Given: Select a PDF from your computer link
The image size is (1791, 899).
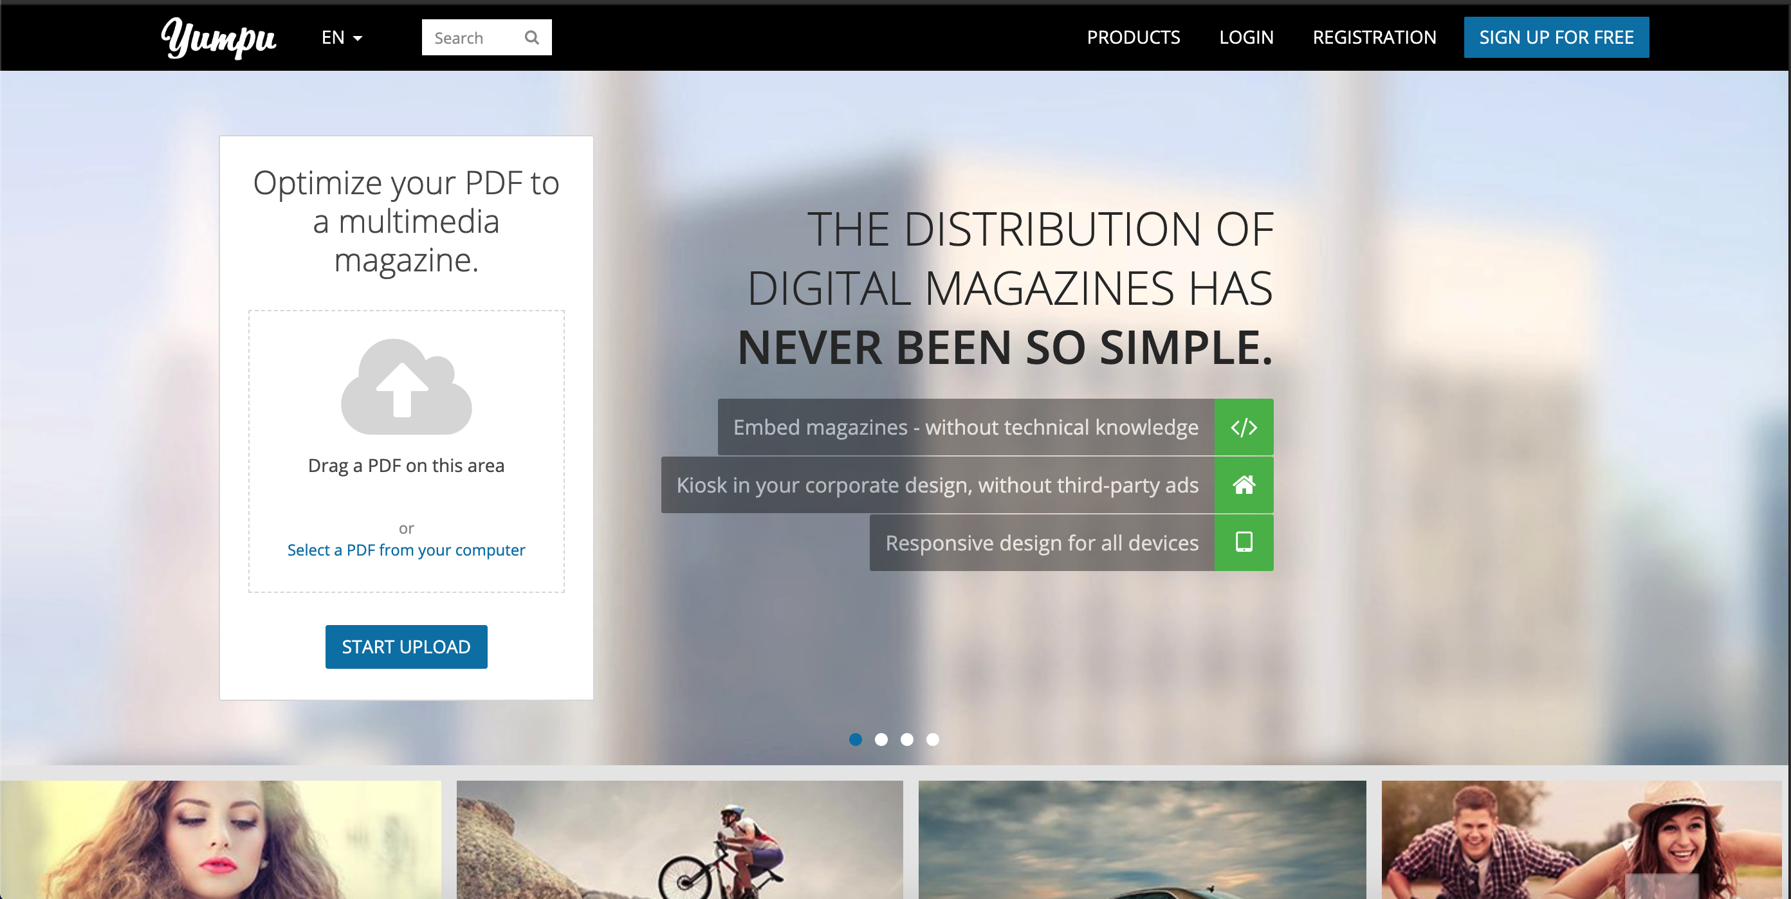Looking at the screenshot, I should [406, 550].
